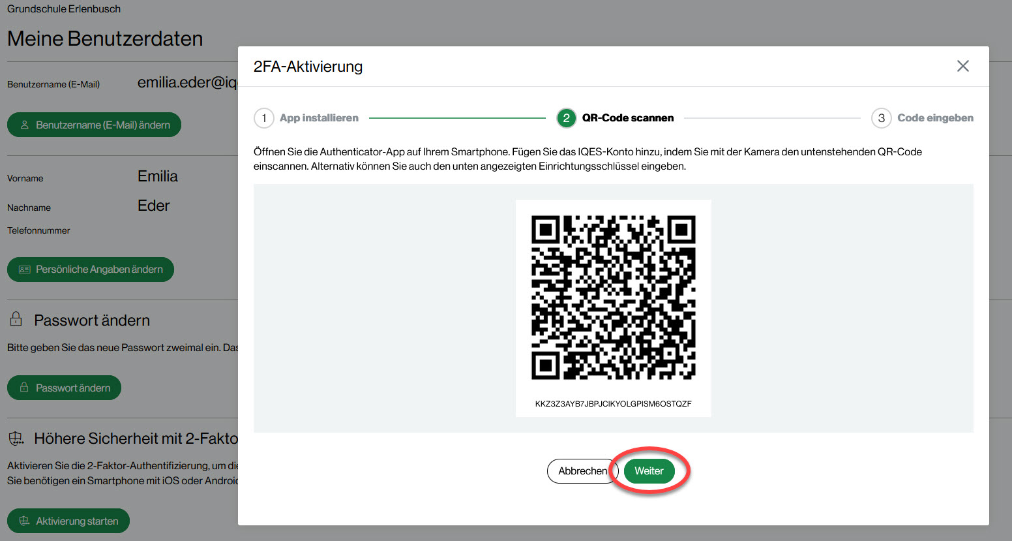Click the step 3 number circle

coord(881,118)
